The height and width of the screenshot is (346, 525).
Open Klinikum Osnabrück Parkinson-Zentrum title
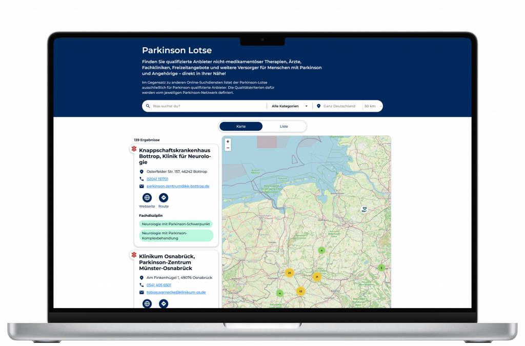(167, 262)
